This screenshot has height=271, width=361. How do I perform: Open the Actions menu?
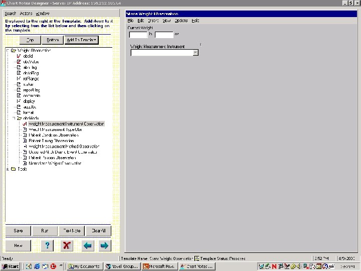click(26, 14)
